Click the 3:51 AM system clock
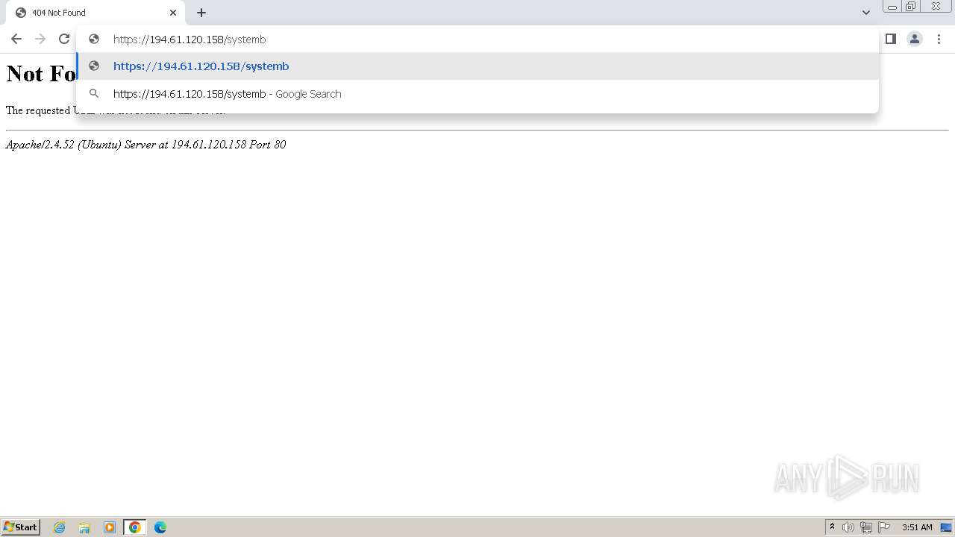The image size is (955, 537). point(917,527)
